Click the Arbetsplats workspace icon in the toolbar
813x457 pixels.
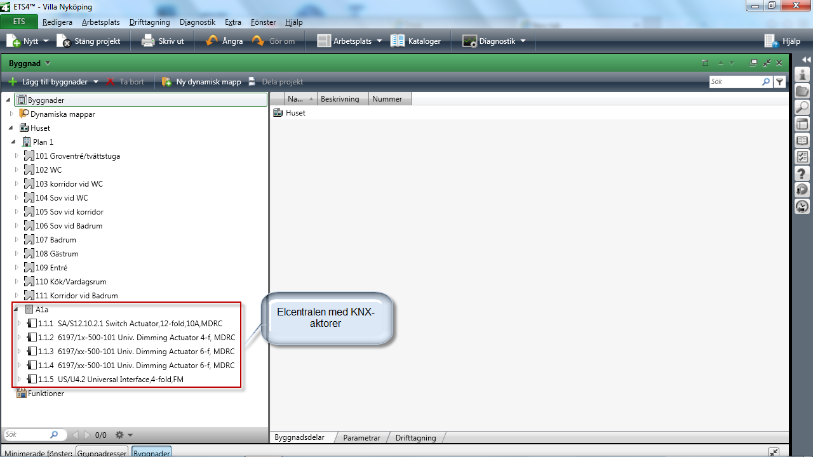pyautogui.click(x=323, y=41)
